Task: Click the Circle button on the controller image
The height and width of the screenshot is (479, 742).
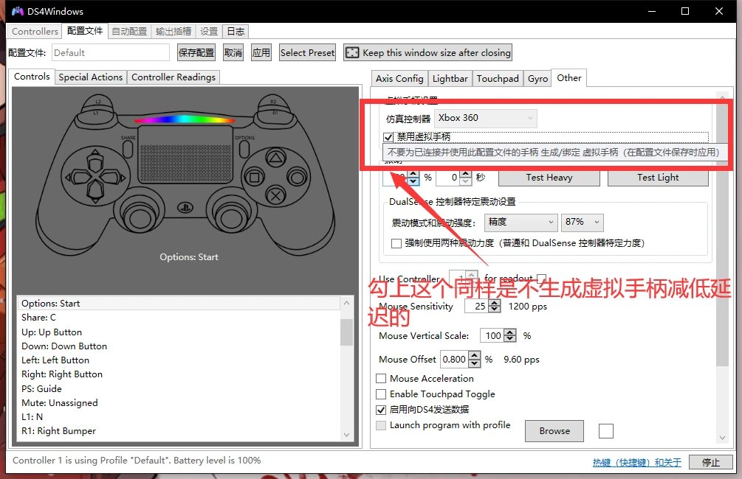Action: coord(298,178)
